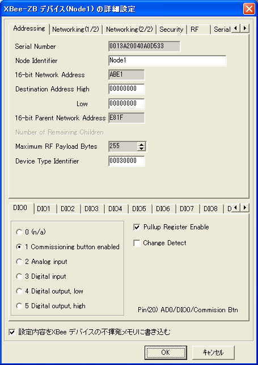This screenshot has width=258, height=365.
Task: Switch to the DIO8 tab
Action: (x=210, y=209)
